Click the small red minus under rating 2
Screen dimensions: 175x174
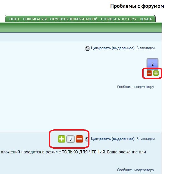click(x=149, y=73)
